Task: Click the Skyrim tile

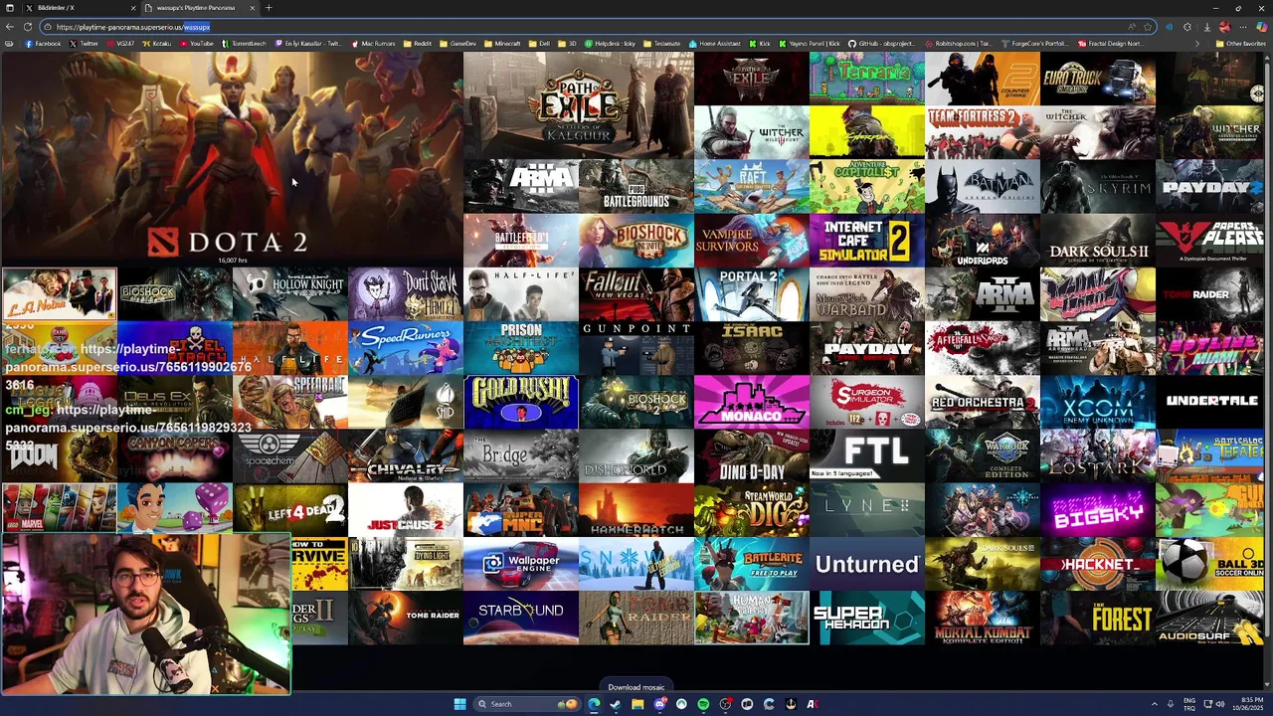Action: [1098, 187]
